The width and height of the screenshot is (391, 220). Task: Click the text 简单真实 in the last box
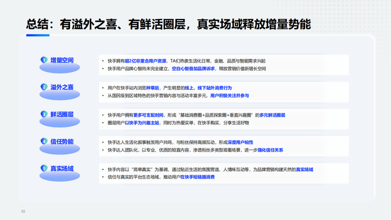(142, 169)
